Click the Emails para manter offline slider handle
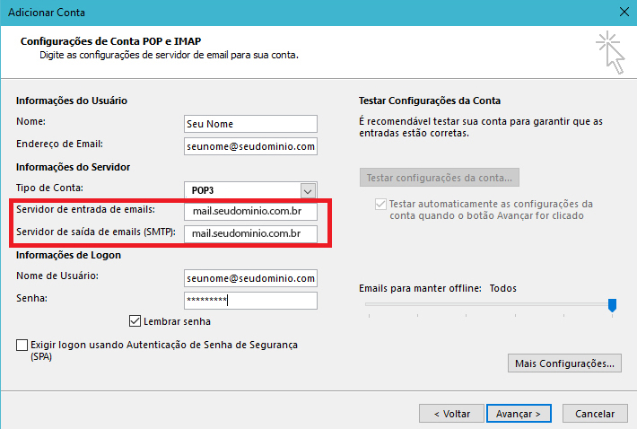 point(612,306)
